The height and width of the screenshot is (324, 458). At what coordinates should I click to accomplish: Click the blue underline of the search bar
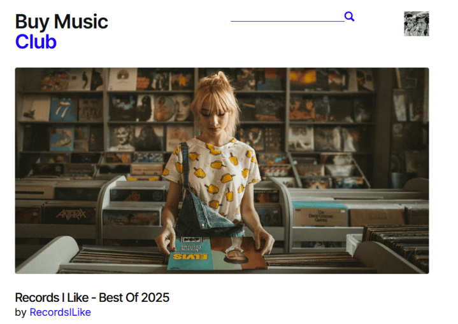[287, 21]
